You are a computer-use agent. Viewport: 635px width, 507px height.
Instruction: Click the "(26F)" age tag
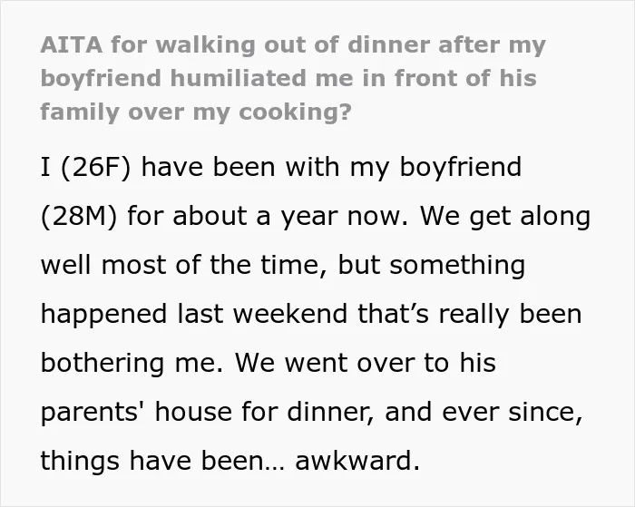tap(95, 167)
